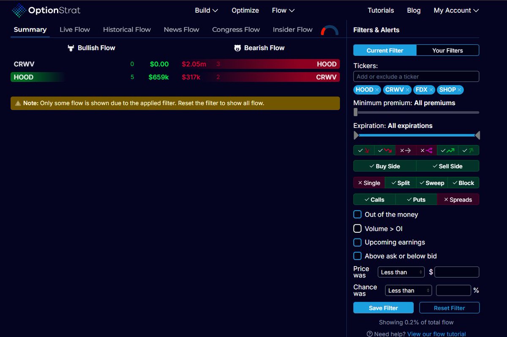Check the Volume > OI checkbox
Image resolution: width=507 pixels, height=337 pixels.
coord(357,228)
